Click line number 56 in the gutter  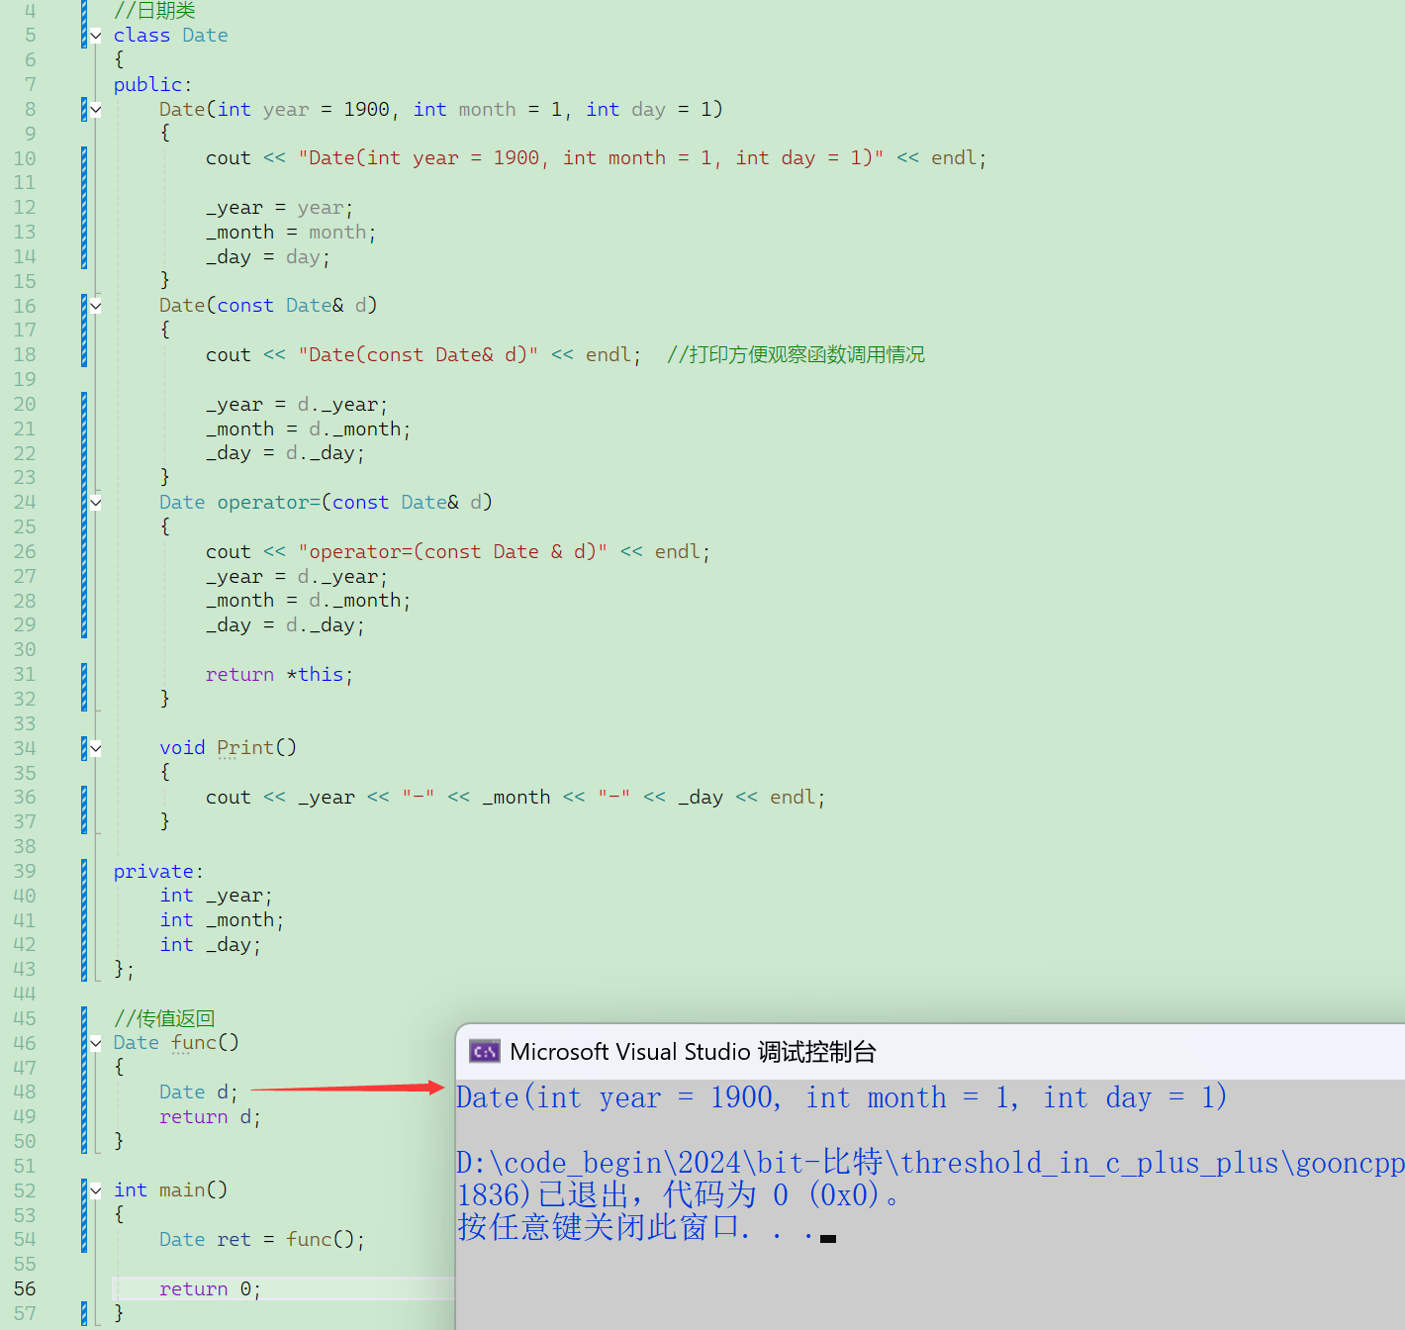pos(25,1288)
